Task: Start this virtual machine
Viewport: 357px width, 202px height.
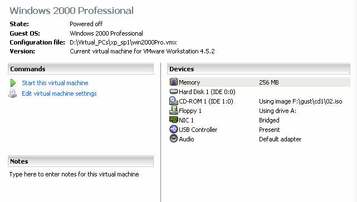Action: point(55,83)
